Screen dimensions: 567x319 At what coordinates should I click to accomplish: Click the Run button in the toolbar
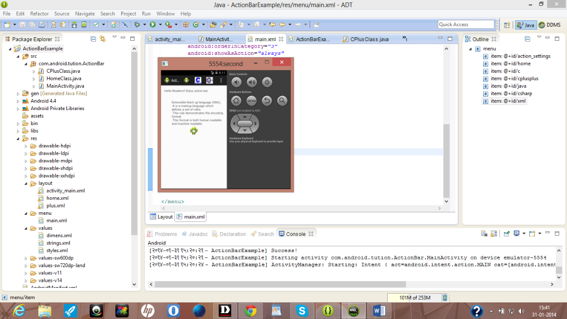[152, 24]
